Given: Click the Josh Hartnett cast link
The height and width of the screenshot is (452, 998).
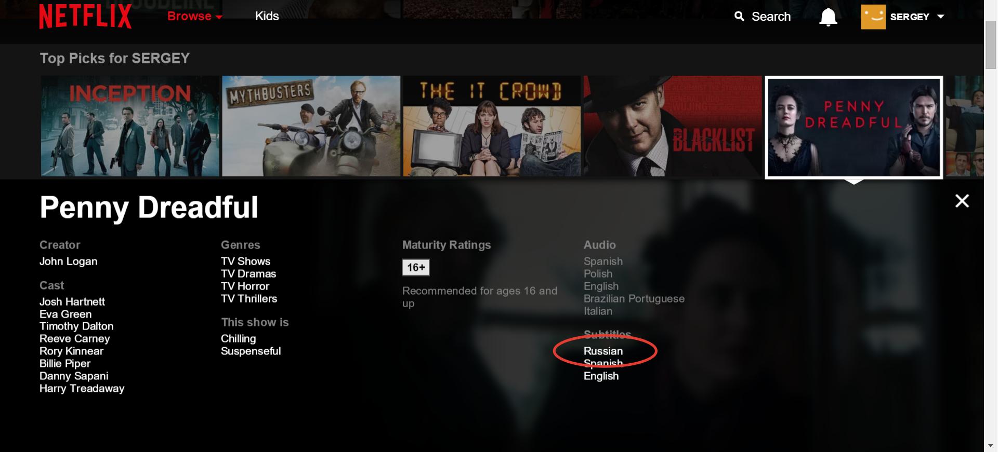Looking at the screenshot, I should click(72, 302).
